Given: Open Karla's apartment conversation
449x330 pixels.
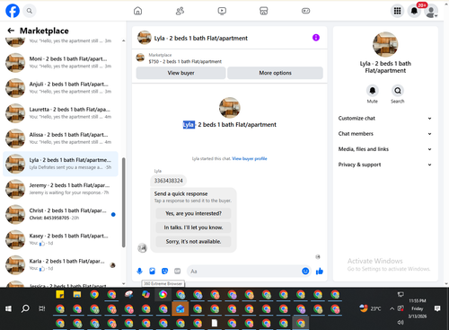Looking at the screenshot, I should (60, 265).
